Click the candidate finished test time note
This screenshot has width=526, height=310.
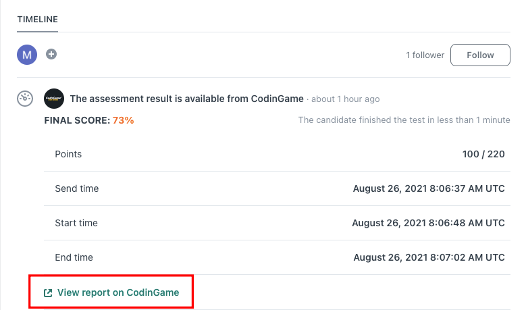coord(404,120)
